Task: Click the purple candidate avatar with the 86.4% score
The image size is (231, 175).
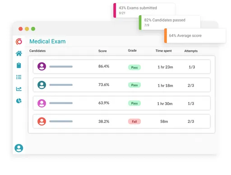Action: [42, 66]
